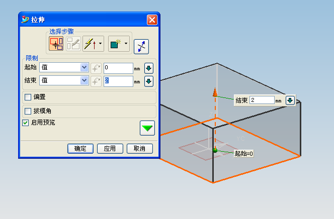Click the sketch section step icon
Image resolution: width=334 pixels, height=219 pixels.
(73, 44)
